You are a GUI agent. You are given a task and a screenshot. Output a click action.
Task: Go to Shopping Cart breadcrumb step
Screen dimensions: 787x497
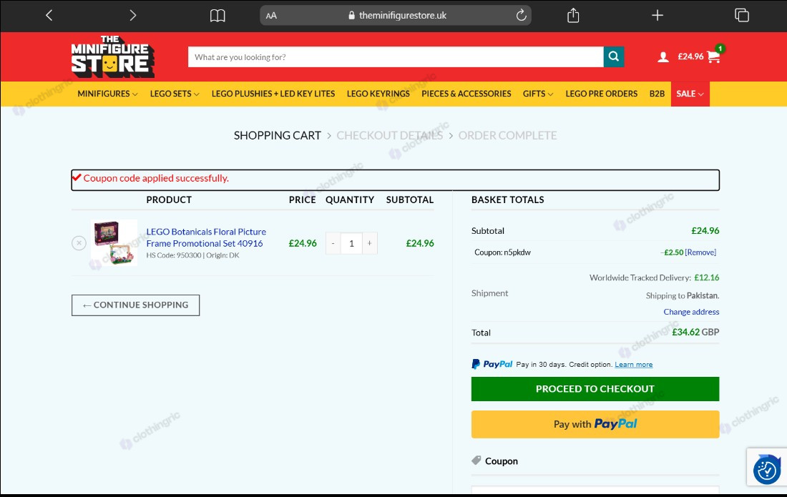click(277, 135)
